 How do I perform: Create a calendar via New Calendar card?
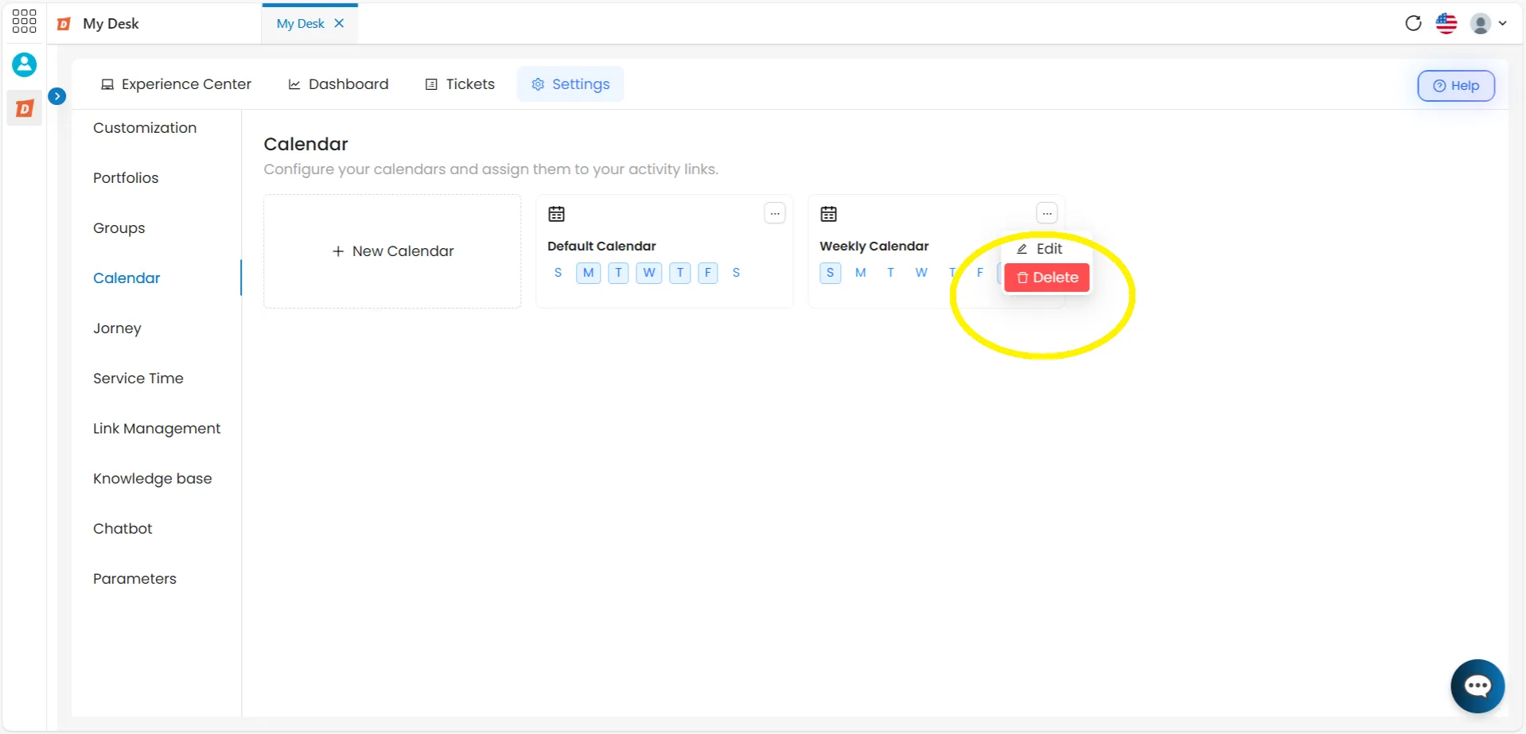pos(393,251)
